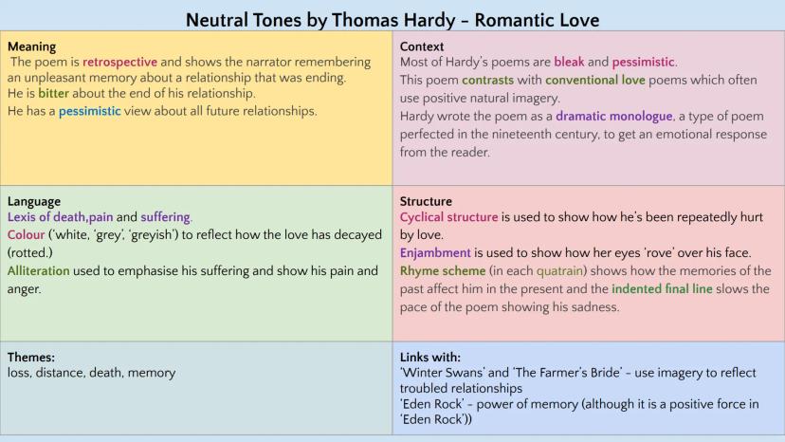Click the pink phrase "Cyclical structure"
785x442 pixels.
click(448, 217)
